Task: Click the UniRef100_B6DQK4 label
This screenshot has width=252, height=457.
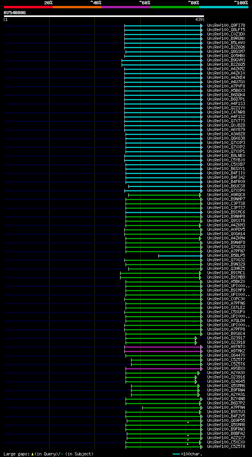Action: (226, 95)
